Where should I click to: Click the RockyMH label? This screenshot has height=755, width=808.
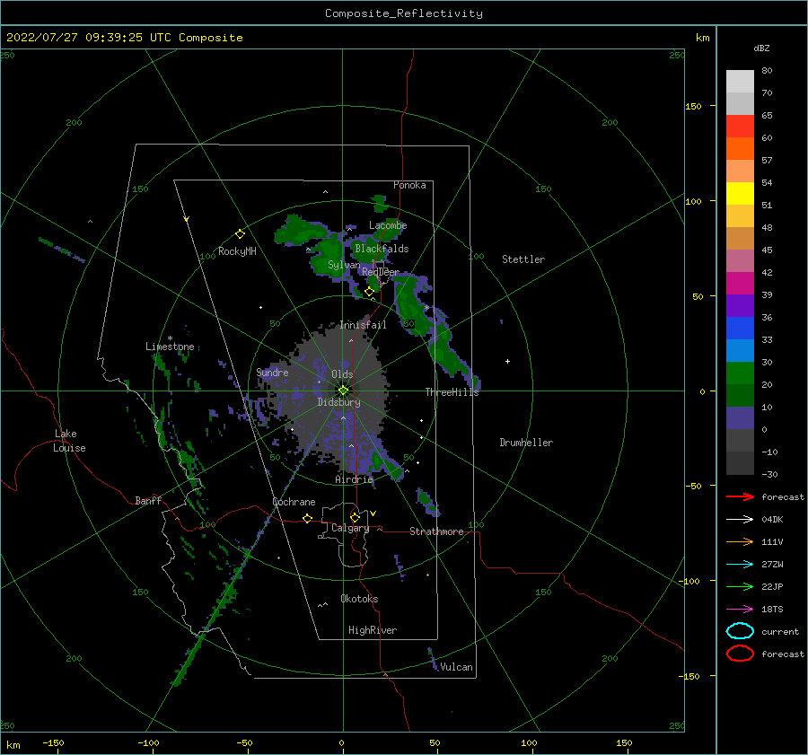point(237,251)
